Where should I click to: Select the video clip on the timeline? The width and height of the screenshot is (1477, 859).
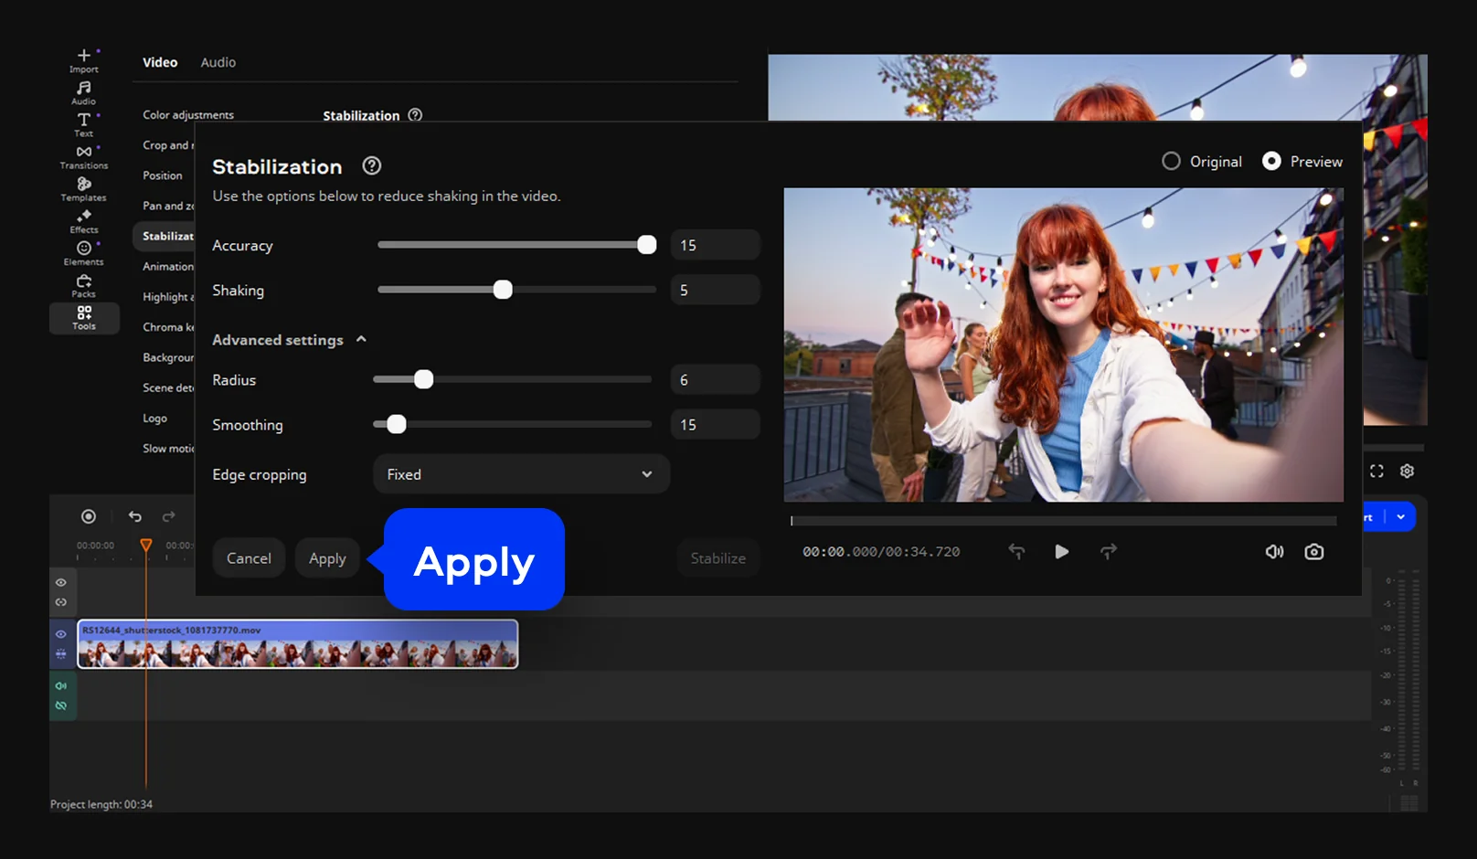tap(298, 644)
